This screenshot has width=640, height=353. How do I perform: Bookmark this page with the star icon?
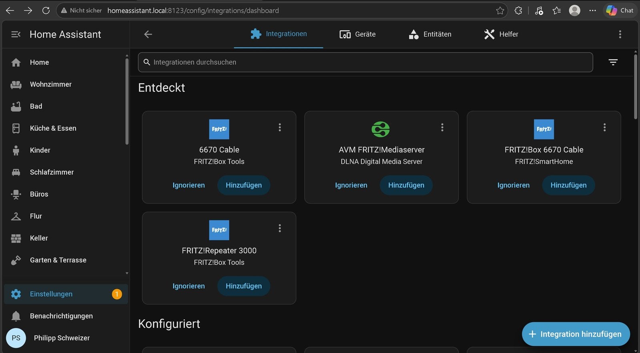500,11
